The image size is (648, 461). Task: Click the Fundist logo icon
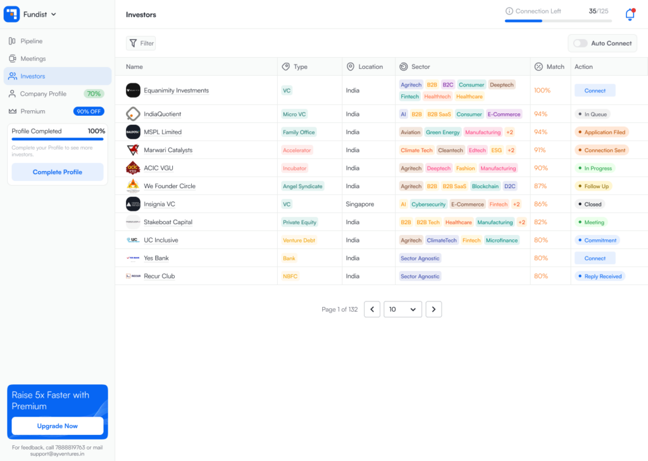click(x=12, y=14)
